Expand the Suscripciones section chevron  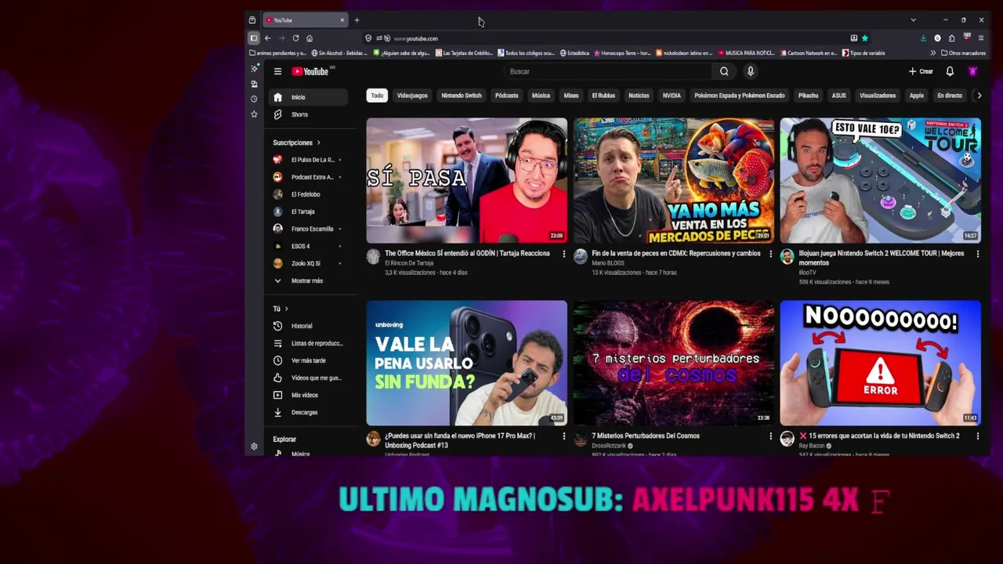pos(319,143)
